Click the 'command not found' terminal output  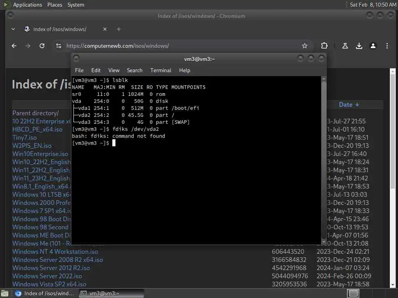click(139, 136)
